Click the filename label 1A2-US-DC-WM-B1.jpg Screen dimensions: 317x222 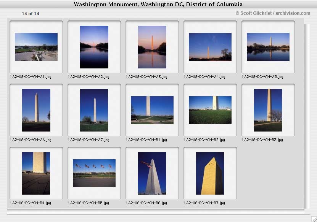146,140
